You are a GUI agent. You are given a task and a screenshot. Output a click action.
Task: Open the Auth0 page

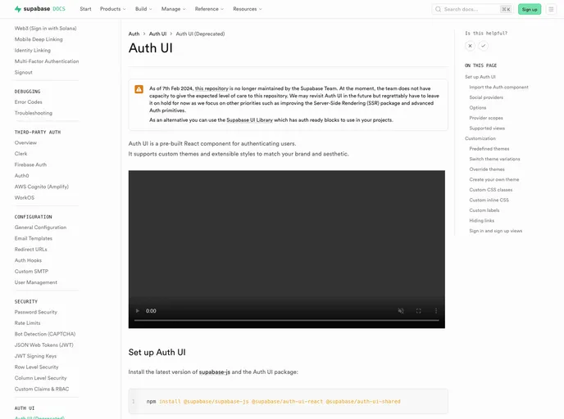[21, 176]
